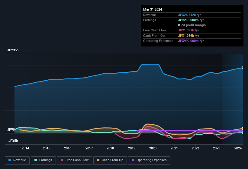The width and height of the screenshot is (248, 169).
Task: Select the 2017 label on the time axis
Action: click(x=89, y=148)
